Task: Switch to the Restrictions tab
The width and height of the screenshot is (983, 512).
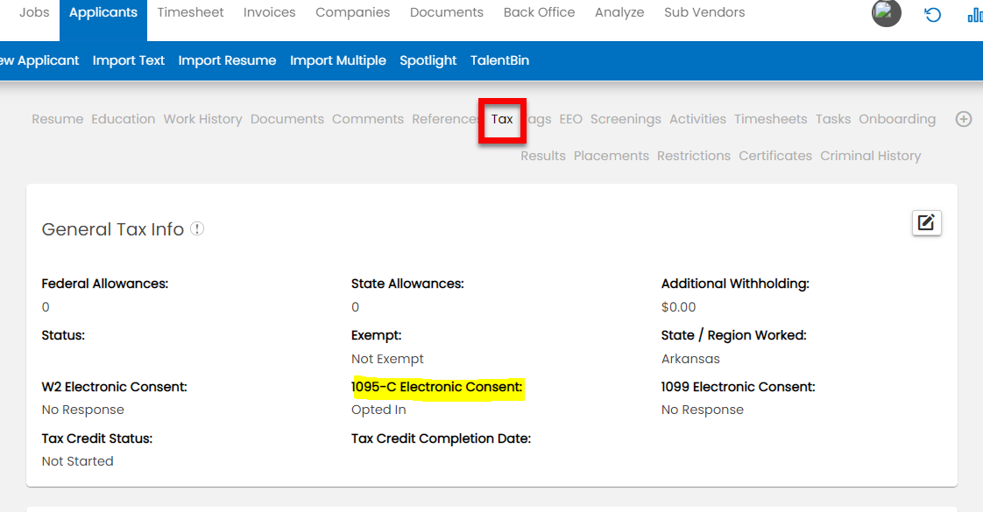Action: 693,156
